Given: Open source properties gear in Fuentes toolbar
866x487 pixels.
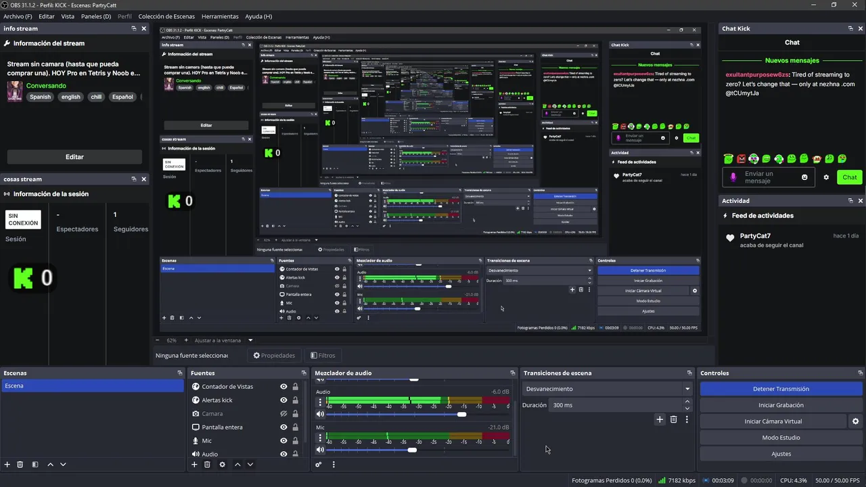Looking at the screenshot, I should coord(222,465).
